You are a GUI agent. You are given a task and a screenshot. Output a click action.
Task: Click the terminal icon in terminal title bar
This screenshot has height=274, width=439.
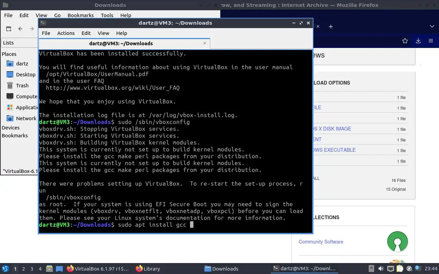click(x=43, y=23)
